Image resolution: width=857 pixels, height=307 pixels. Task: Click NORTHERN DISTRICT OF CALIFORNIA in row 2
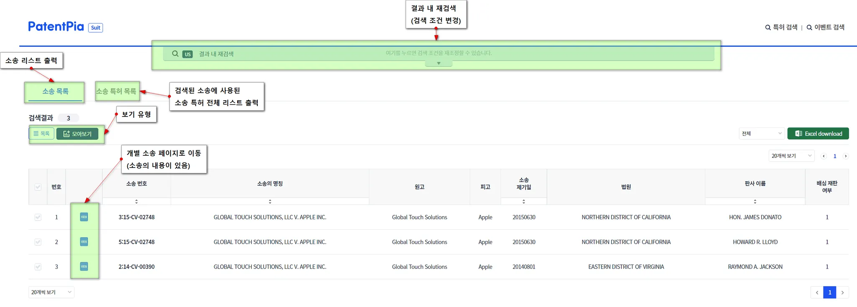[x=626, y=242]
